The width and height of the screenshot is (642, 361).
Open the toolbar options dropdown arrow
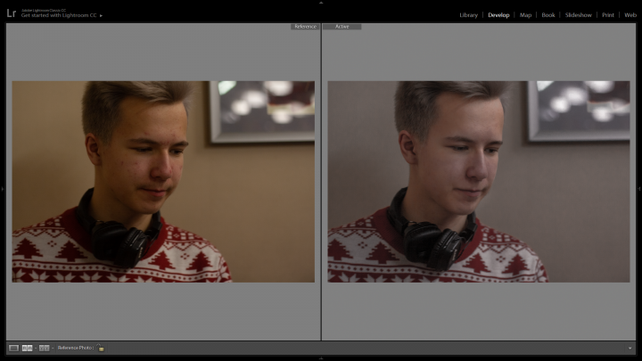(630, 349)
